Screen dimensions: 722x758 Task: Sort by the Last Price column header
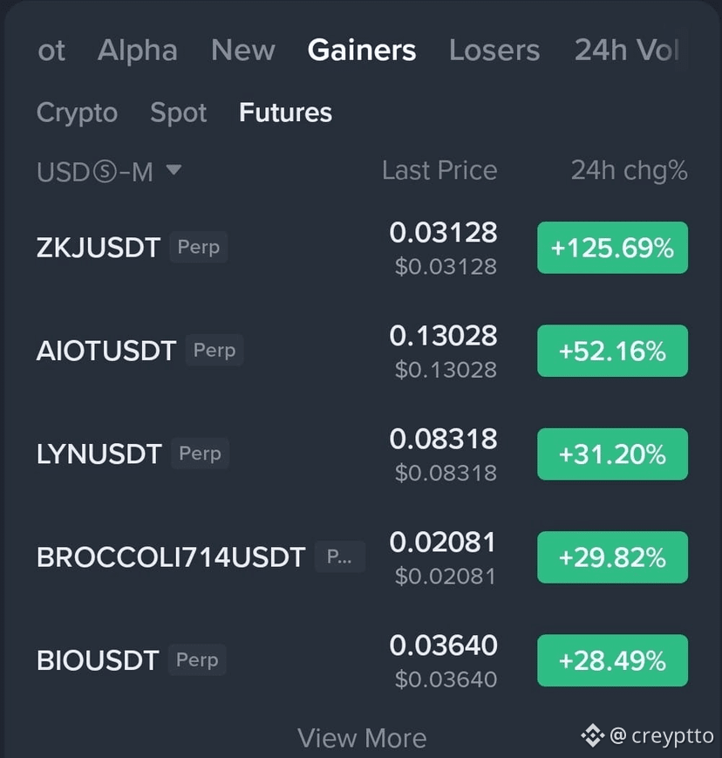point(439,170)
